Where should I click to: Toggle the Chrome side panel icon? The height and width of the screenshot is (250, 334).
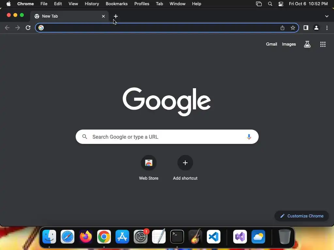coord(306,28)
